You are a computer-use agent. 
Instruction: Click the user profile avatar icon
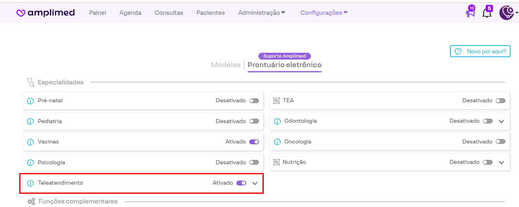[x=507, y=13]
